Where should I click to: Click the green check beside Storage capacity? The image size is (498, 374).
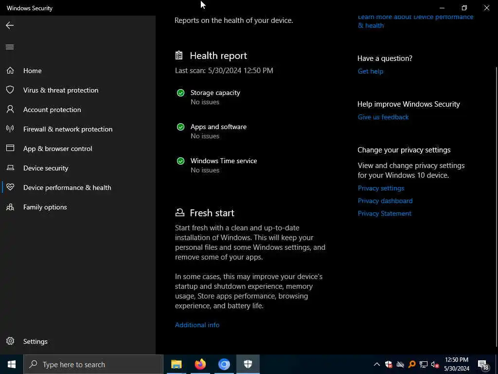(x=181, y=93)
